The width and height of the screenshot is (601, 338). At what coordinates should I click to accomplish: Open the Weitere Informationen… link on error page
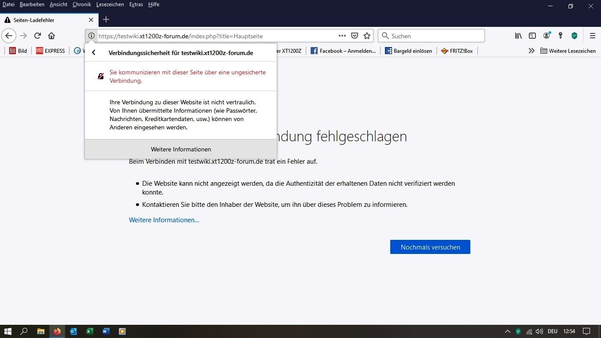[x=164, y=220]
